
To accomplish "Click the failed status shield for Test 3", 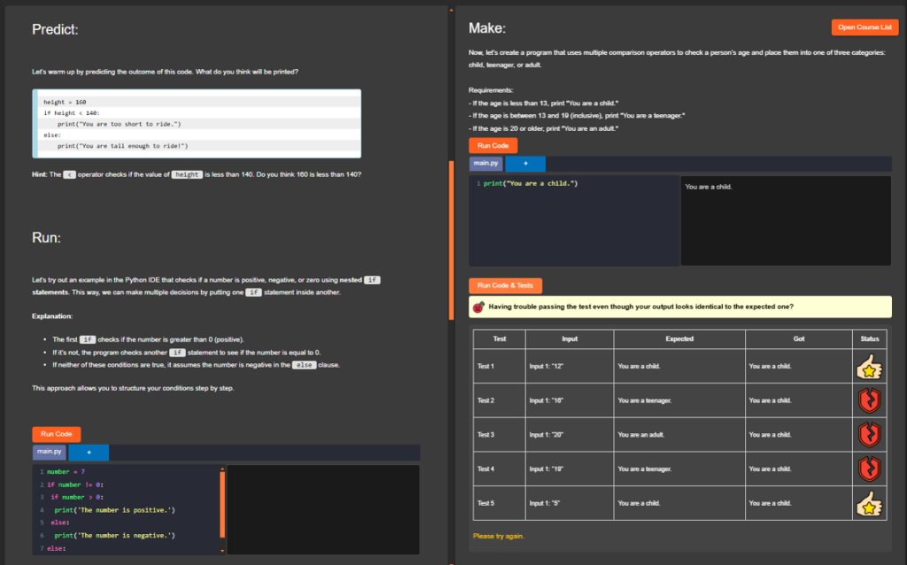I will click(869, 434).
